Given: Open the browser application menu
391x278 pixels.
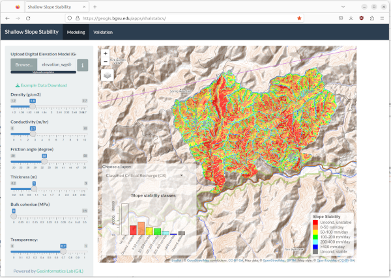Looking at the screenshot, I should pos(382,18).
